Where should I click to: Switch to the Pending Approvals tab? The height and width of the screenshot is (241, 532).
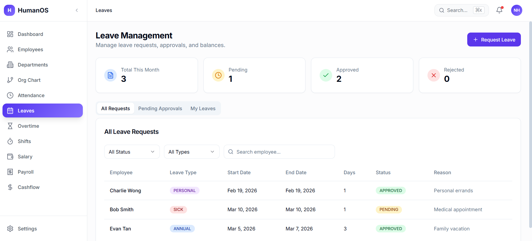pyautogui.click(x=160, y=109)
